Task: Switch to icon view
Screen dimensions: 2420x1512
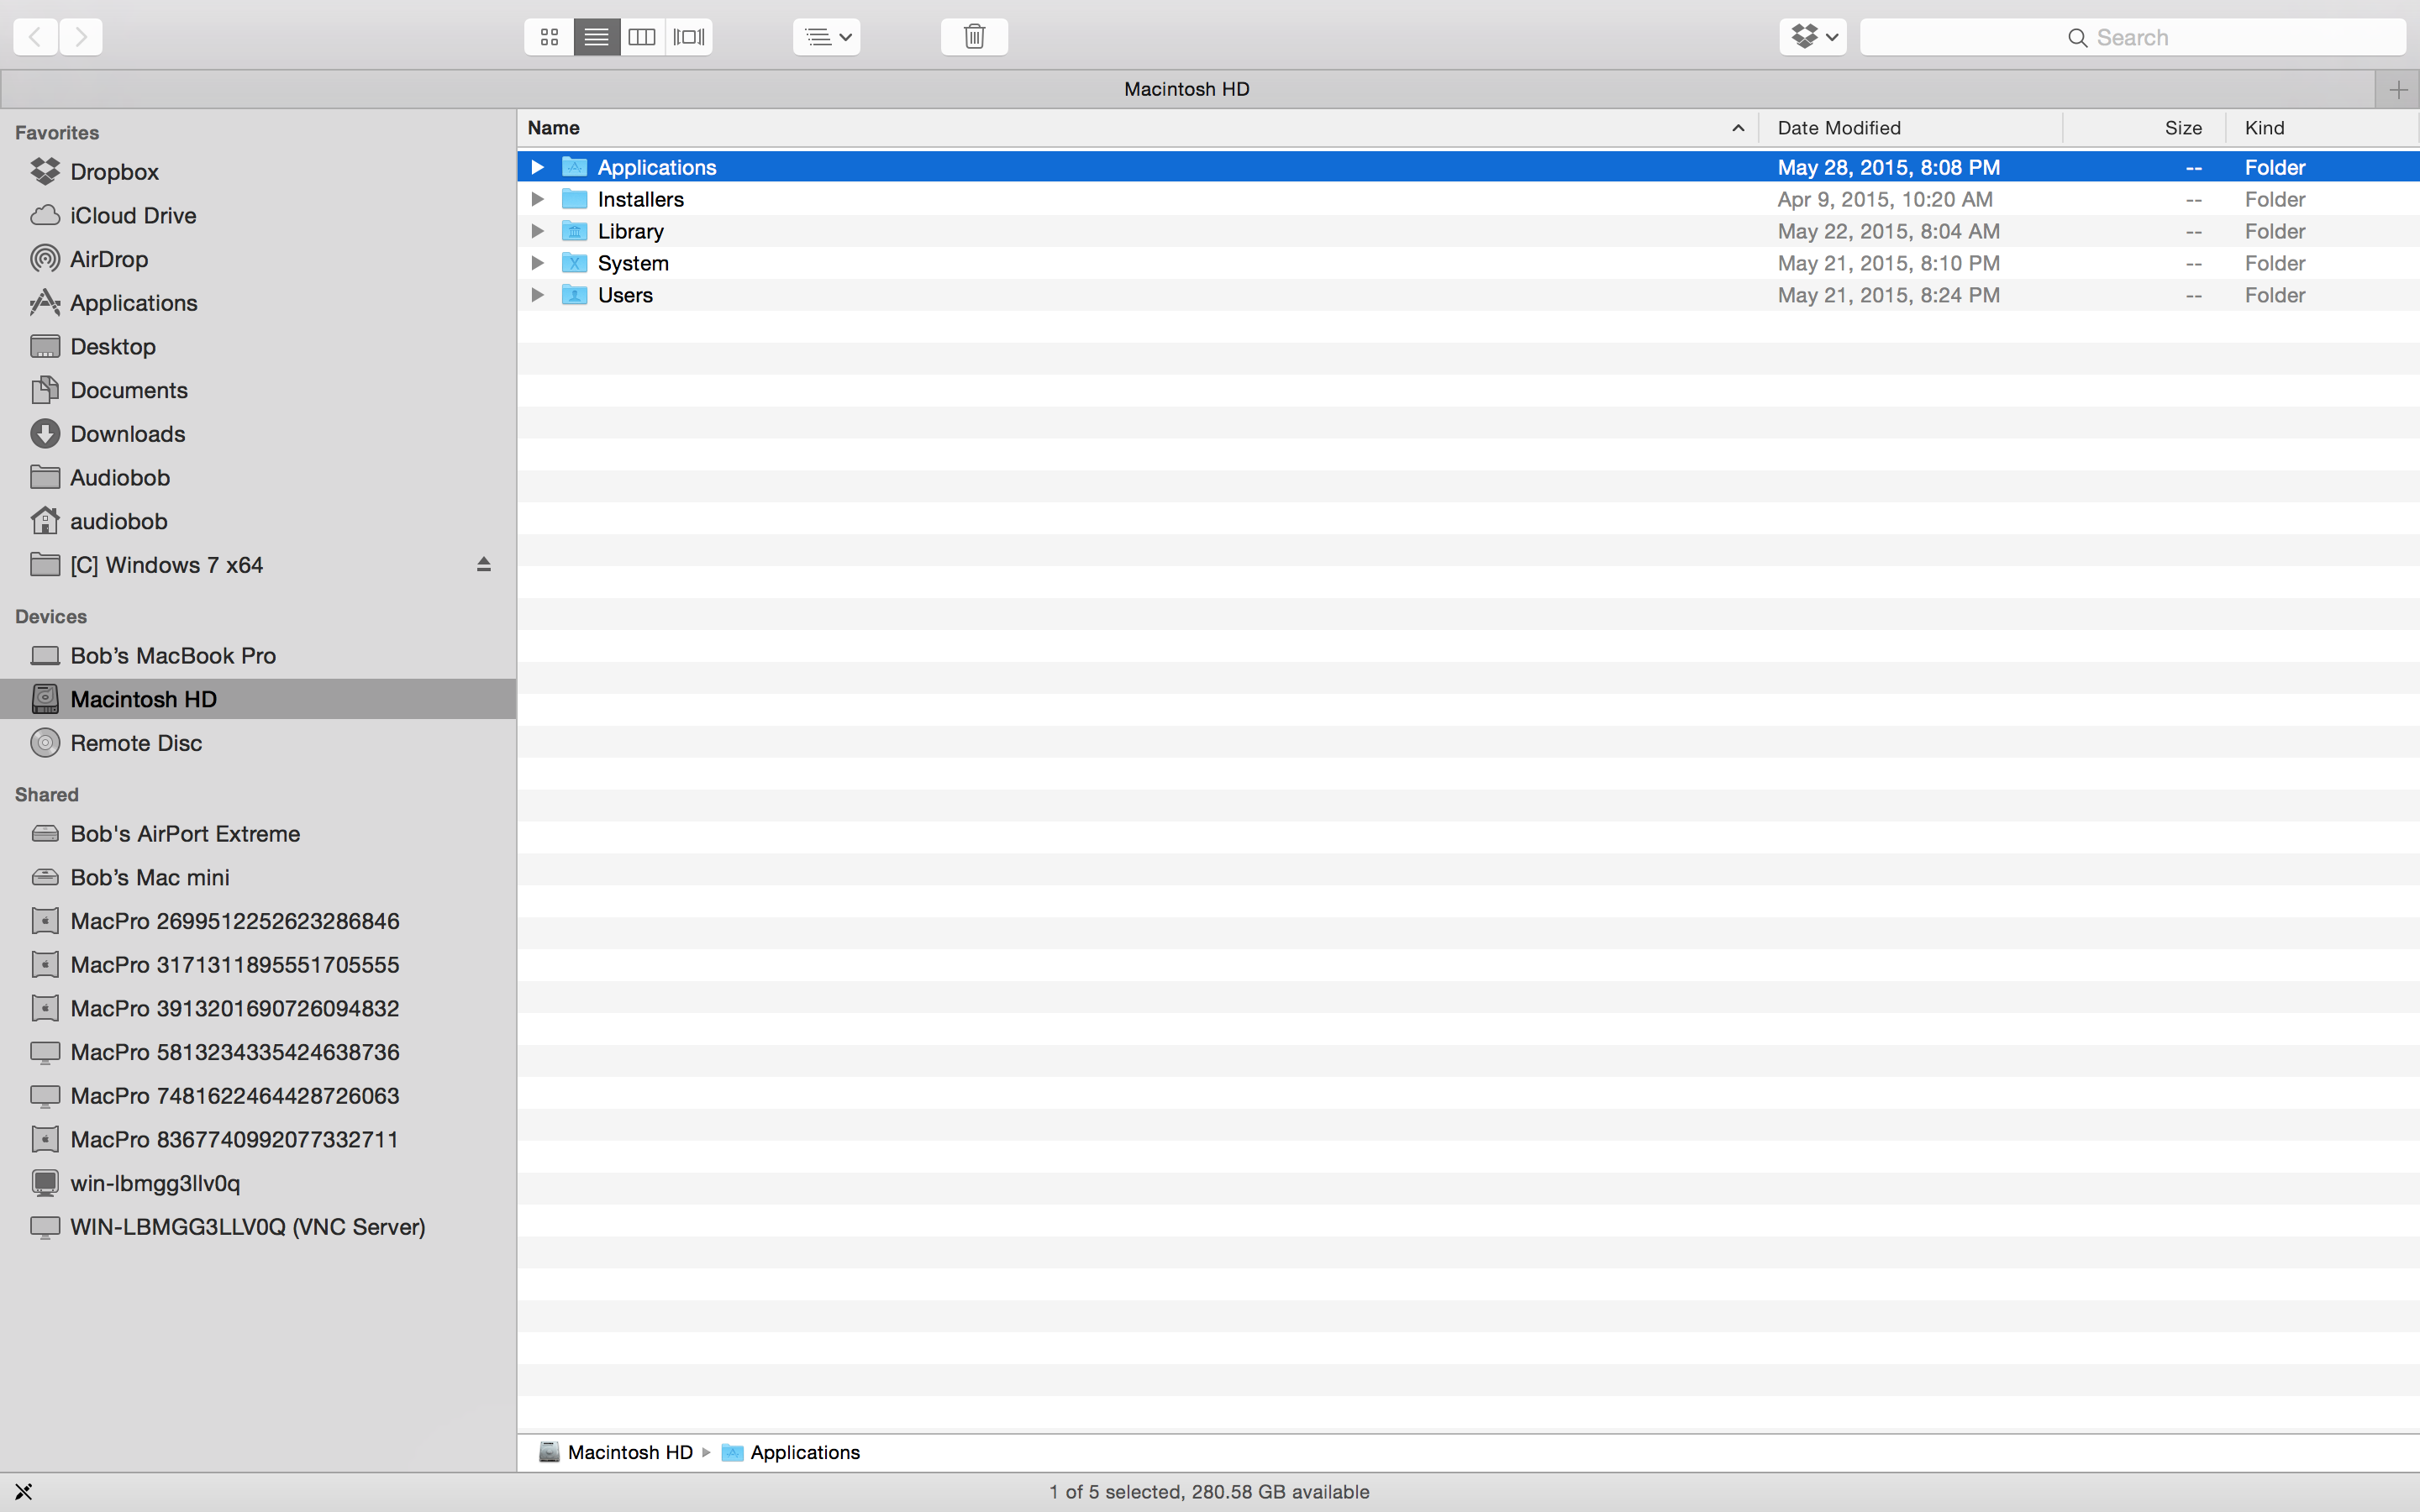Action: click(549, 37)
